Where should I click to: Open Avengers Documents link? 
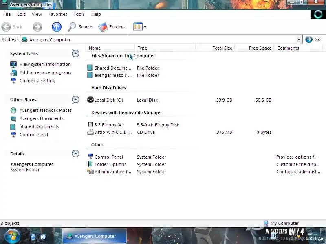42,118
